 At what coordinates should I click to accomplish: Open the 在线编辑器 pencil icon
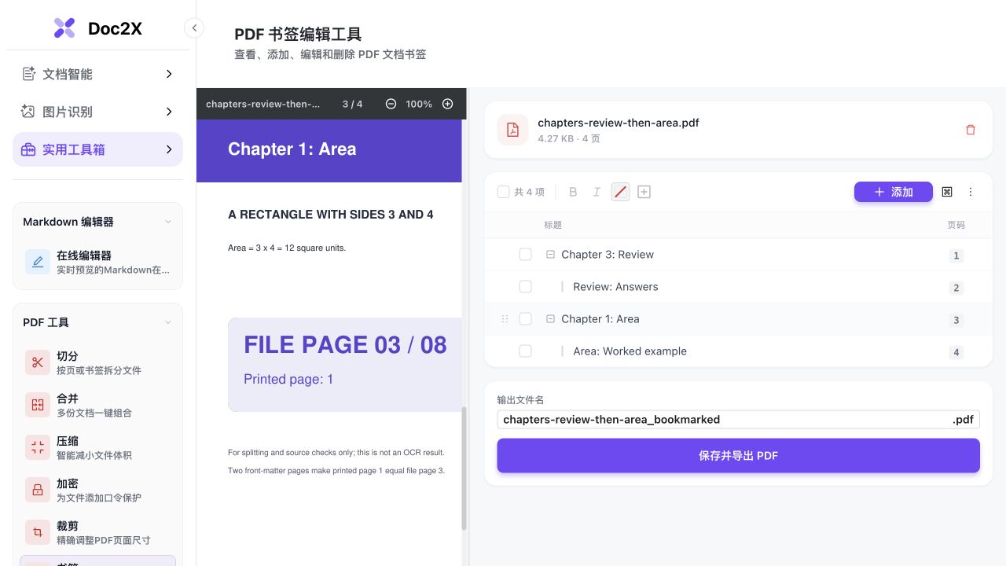[38, 262]
